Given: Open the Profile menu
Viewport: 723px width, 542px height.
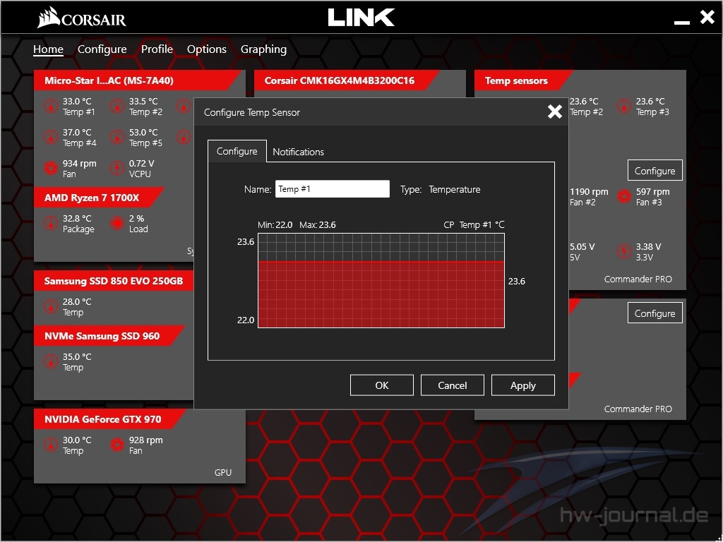Looking at the screenshot, I should (157, 49).
